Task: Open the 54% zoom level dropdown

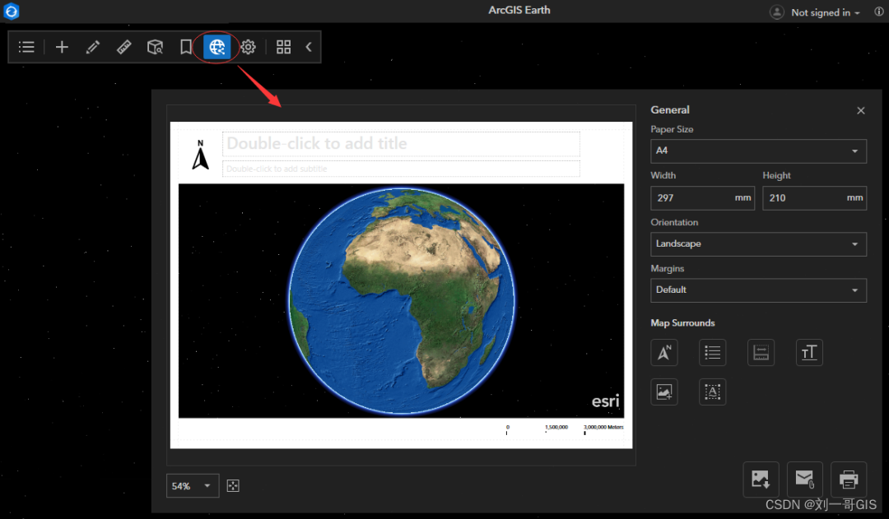Action: pyautogui.click(x=193, y=486)
